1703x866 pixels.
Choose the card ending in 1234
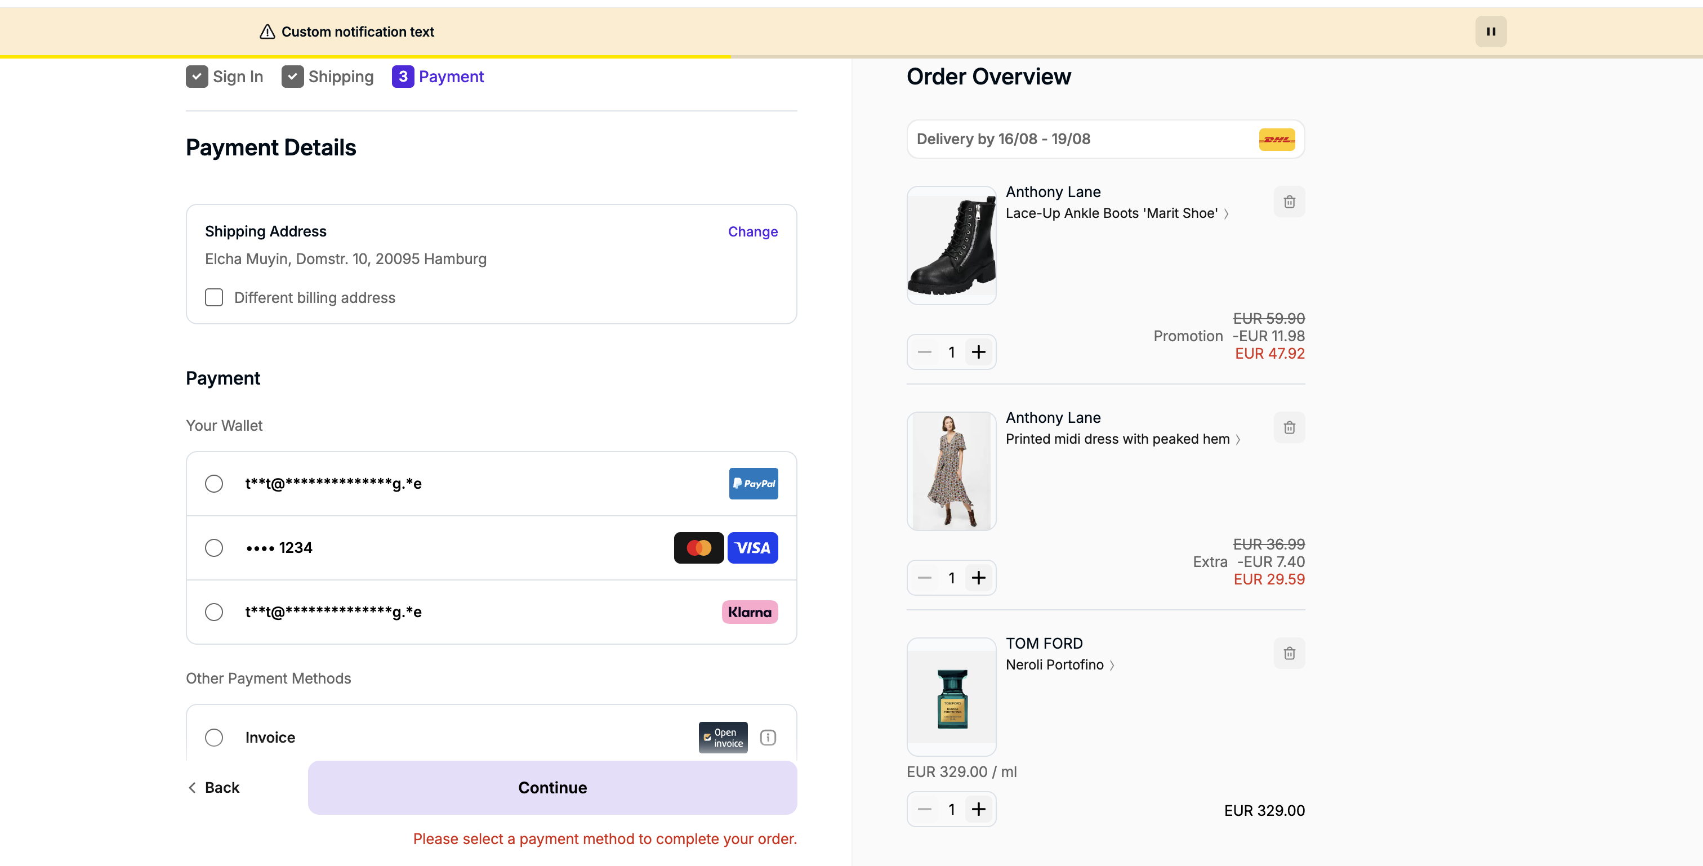click(213, 548)
